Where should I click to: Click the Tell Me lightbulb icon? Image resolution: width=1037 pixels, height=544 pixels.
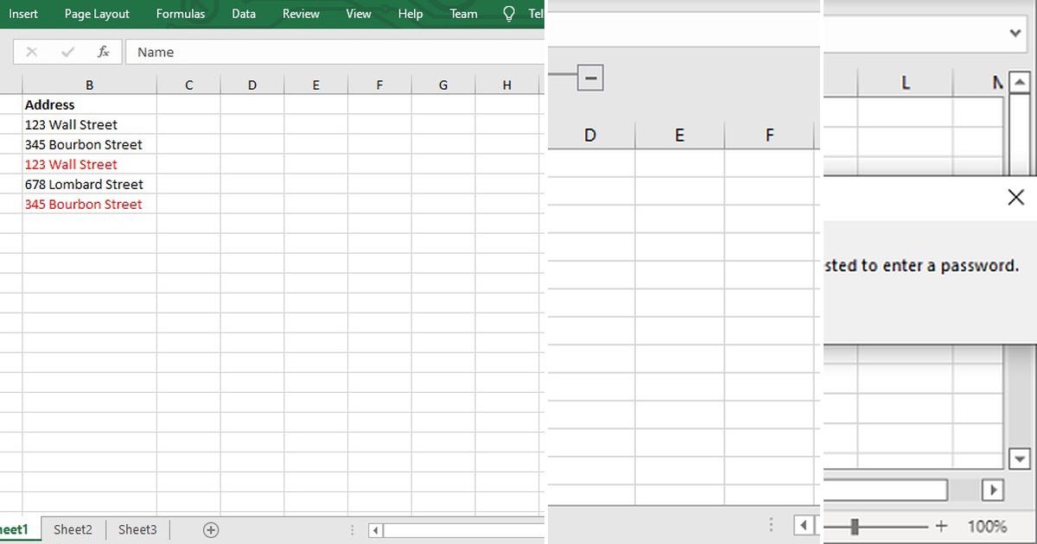click(x=508, y=14)
